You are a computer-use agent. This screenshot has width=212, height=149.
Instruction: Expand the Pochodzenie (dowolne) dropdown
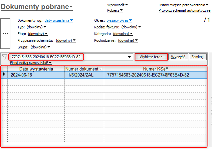(128, 40)
